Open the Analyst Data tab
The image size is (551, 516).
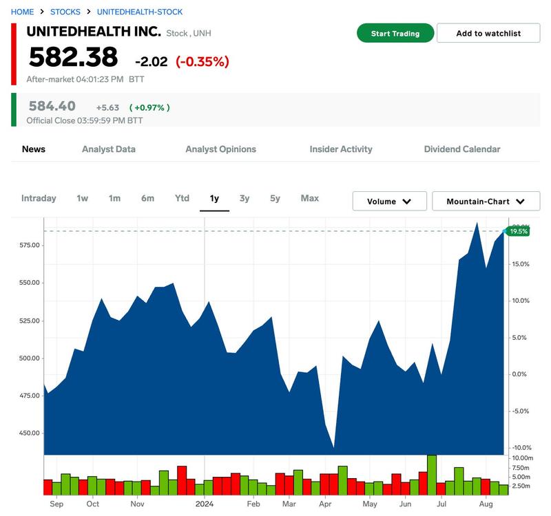(x=109, y=149)
